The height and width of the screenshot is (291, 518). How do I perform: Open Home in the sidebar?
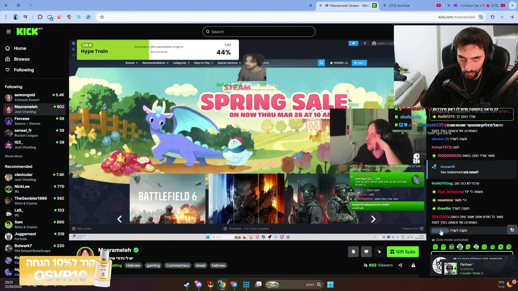[x=20, y=48]
